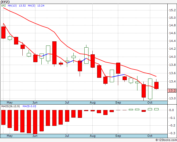The image size is (177, 142).
Task: Click the 15.0 price axis label
Action: [172, 18]
